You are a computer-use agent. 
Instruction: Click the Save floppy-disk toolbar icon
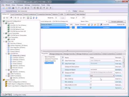tap(9, 8)
